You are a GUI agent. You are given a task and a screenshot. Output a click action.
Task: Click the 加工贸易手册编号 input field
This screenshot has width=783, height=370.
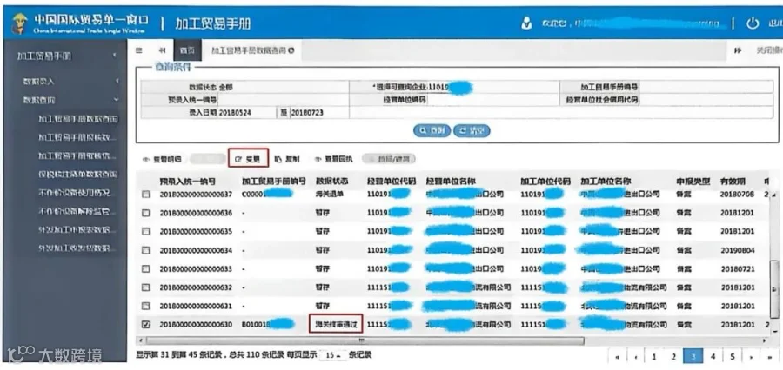tap(706, 87)
